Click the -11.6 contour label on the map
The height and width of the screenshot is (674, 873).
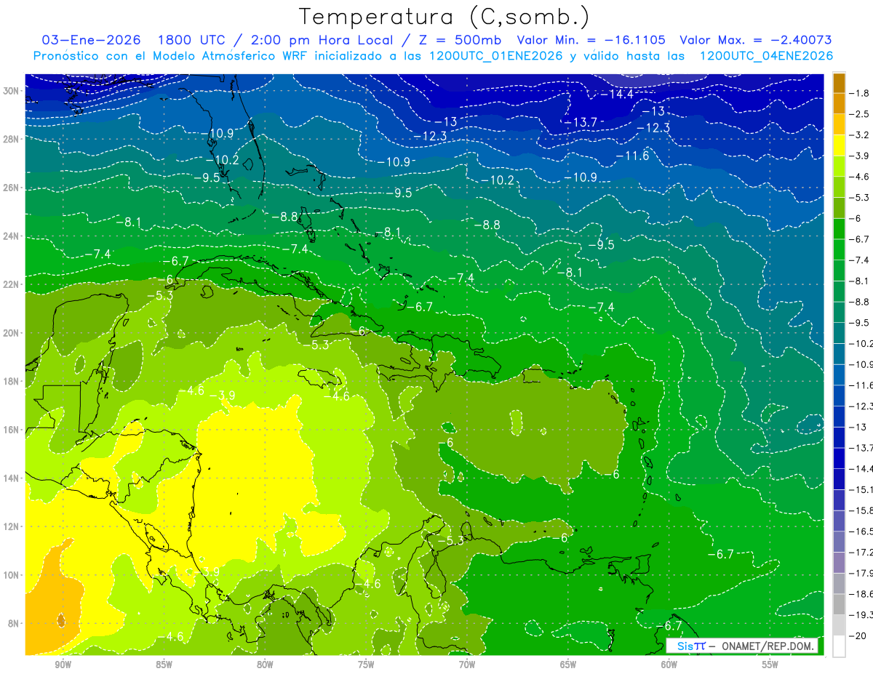632,156
